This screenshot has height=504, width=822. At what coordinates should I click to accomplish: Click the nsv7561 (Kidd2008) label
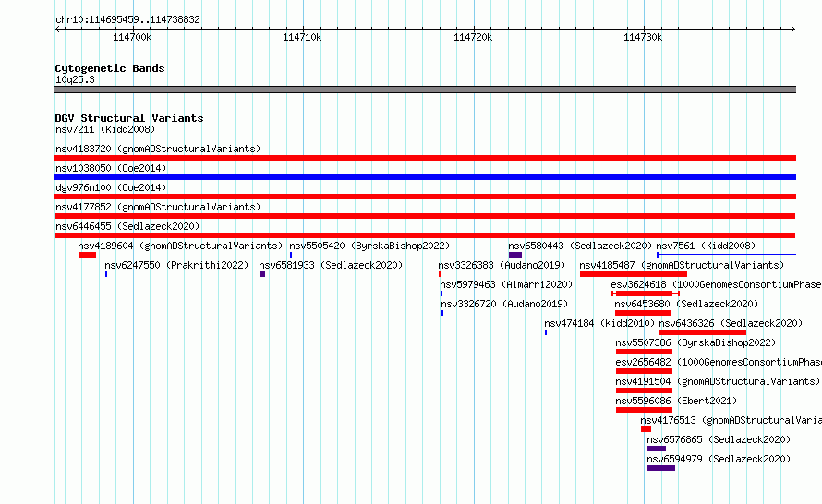click(x=706, y=246)
